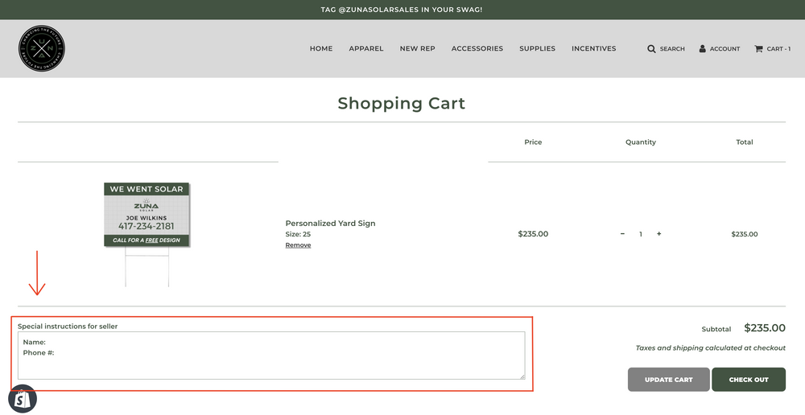Increase quantity with the plus button
Screen dimensions: 805x415
(658, 234)
